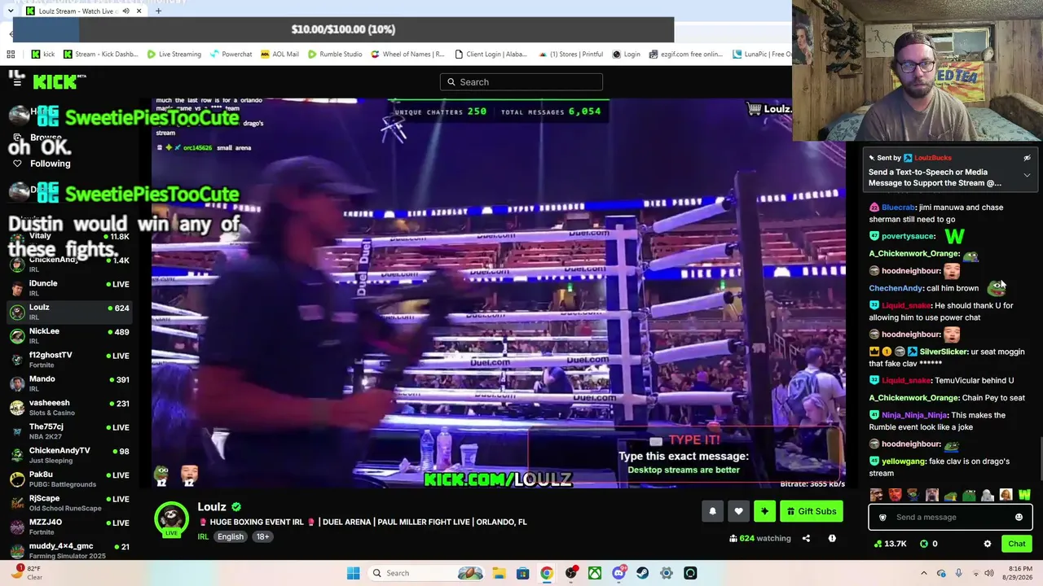Image resolution: width=1043 pixels, height=586 pixels.
Task: Close the Loulz Stream browser tab
Action: click(139, 11)
